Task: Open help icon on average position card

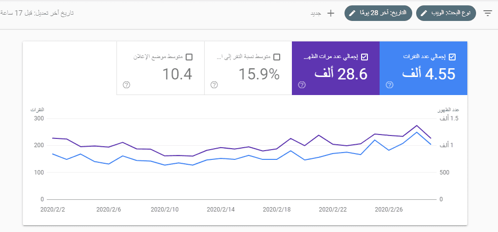Action: pyautogui.click(x=126, y=85)
